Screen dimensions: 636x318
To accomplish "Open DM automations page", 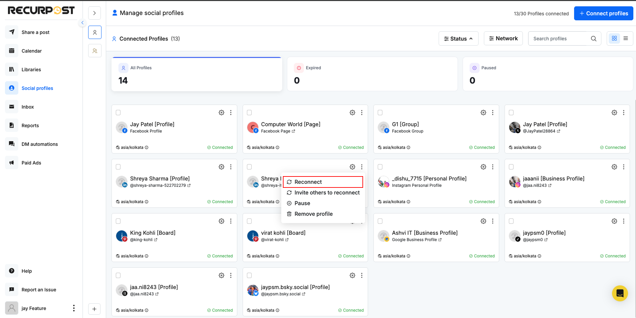I will coord(41,144).
